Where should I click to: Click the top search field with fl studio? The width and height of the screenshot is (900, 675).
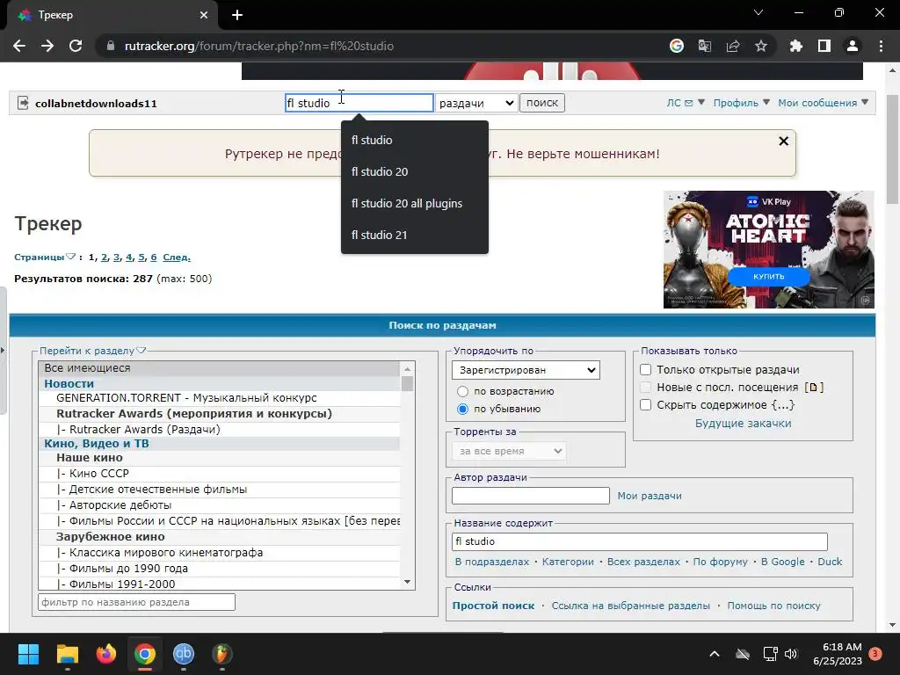359,103
